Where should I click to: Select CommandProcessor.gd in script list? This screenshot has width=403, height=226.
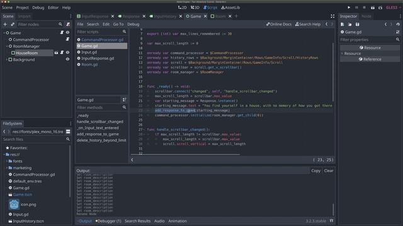[x=102, y=40]
